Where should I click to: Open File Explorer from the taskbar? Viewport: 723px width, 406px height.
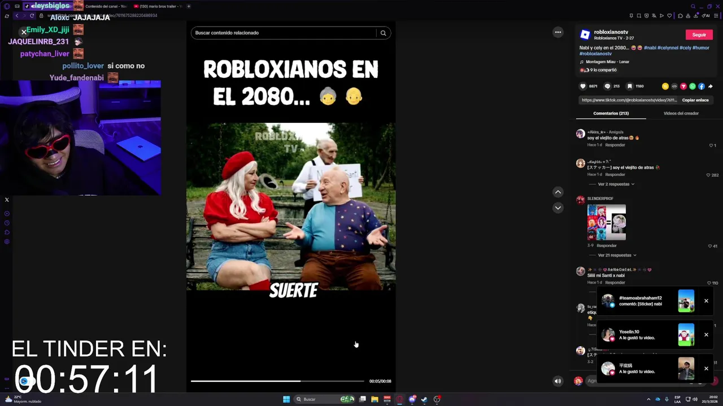[374, 399]
